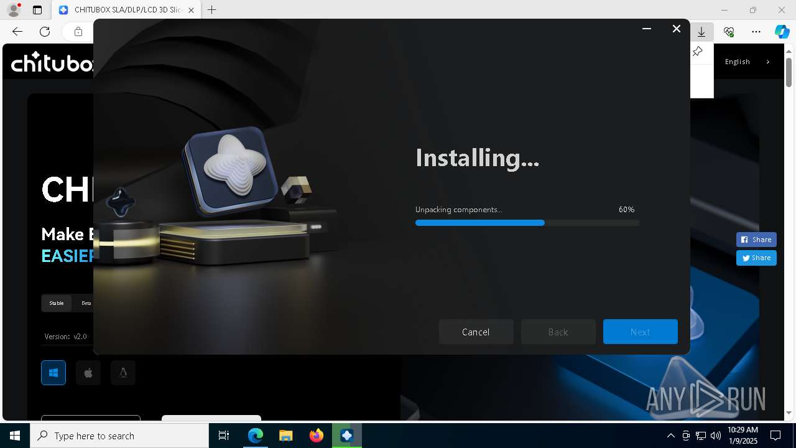Open File Explorer from taskbar
796x448 pixels.
click(285, 436)
